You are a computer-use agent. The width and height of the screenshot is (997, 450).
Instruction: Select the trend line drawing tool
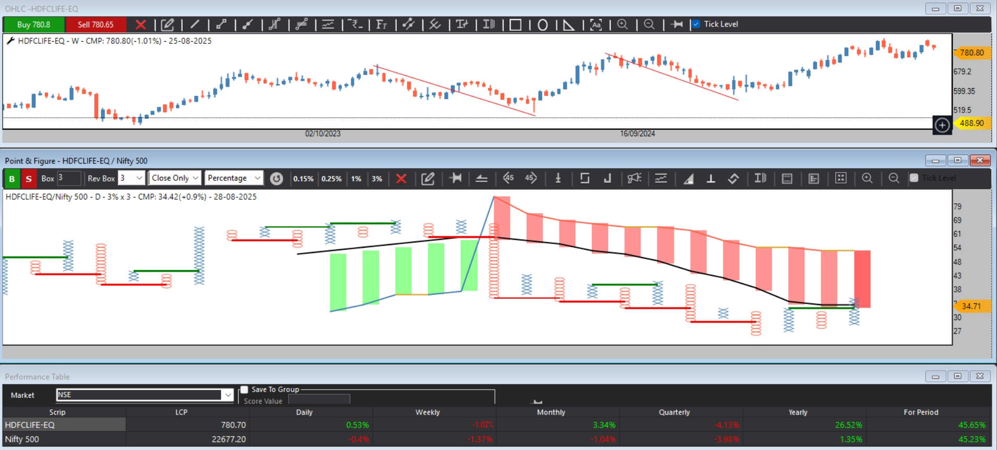[195, 25]
